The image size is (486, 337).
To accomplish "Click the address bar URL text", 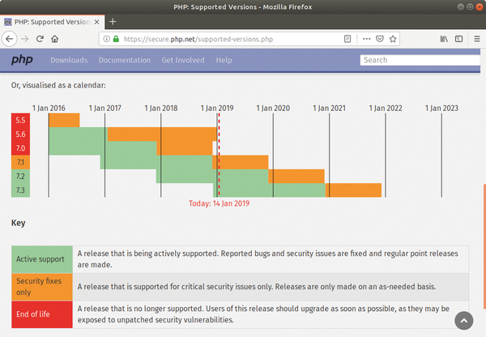I will click(198, 39).
